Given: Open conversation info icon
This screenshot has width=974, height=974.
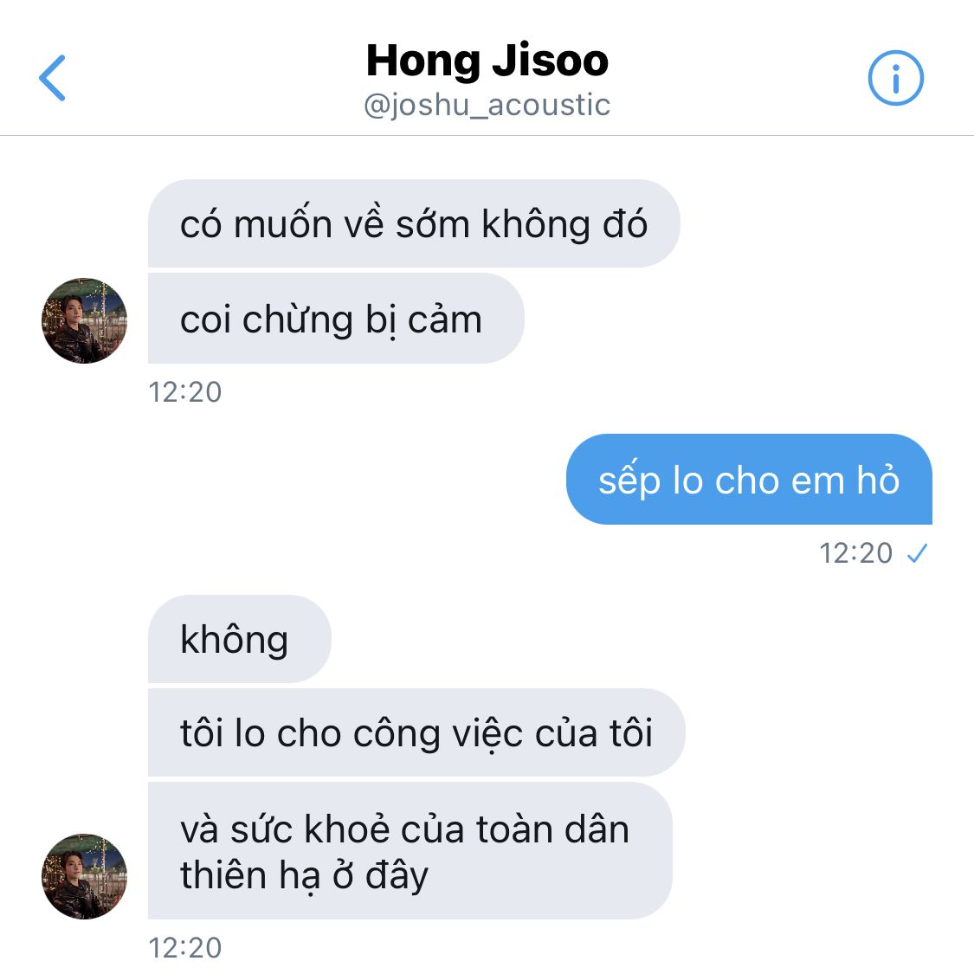Looking at the screenshot, I should tap(895, 78).
